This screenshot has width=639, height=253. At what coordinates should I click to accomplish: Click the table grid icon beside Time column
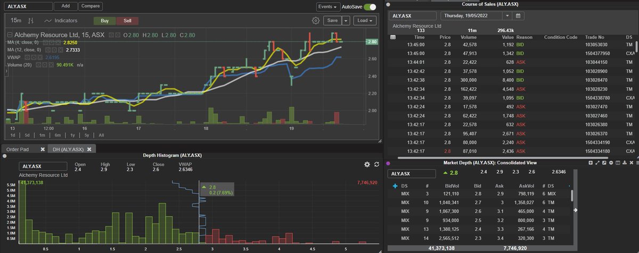click(x=393, y=37)
